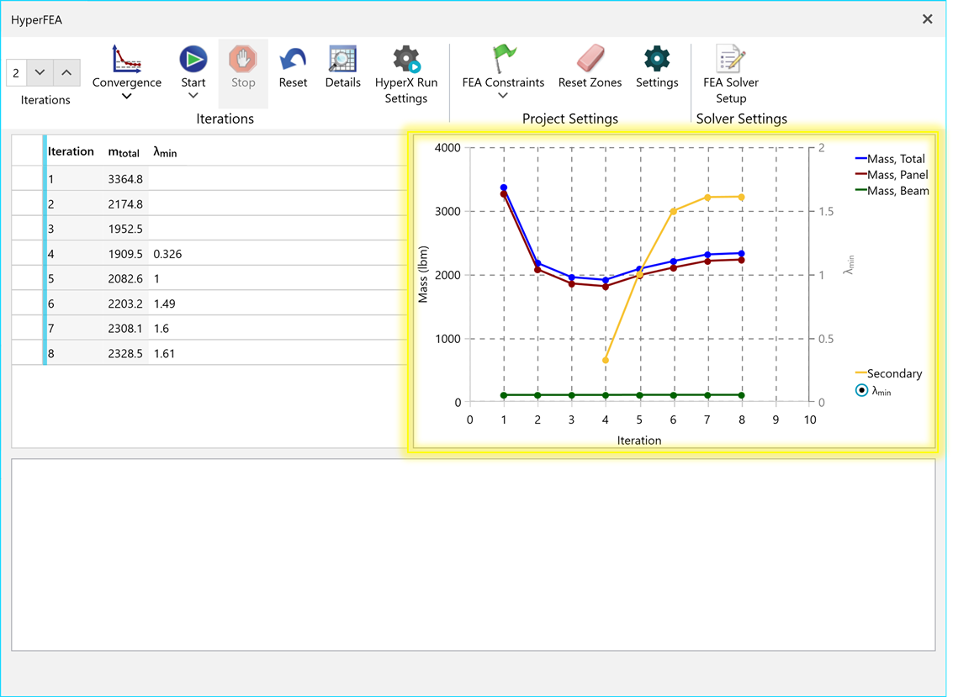Screen dimensions: 953x697
Task: Click the mtotal column header
Action: pyautogui.click(x=124, y=152)
